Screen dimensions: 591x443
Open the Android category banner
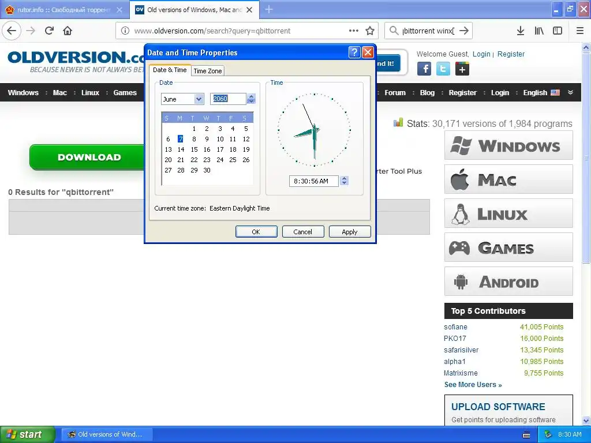(x=508, y=281)
